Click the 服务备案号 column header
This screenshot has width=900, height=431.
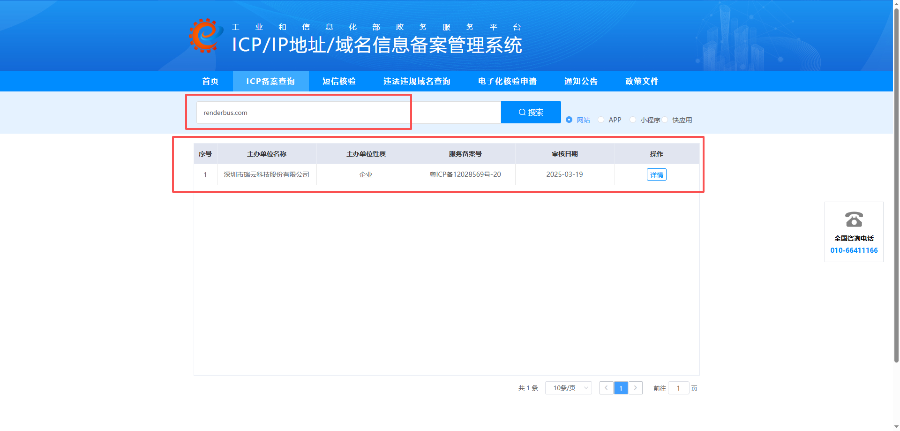[465, 154]
